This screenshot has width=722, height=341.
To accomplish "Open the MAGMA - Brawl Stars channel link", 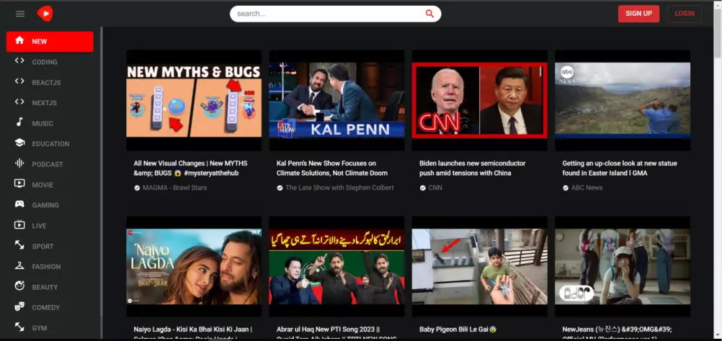I will tap(175, 187).
